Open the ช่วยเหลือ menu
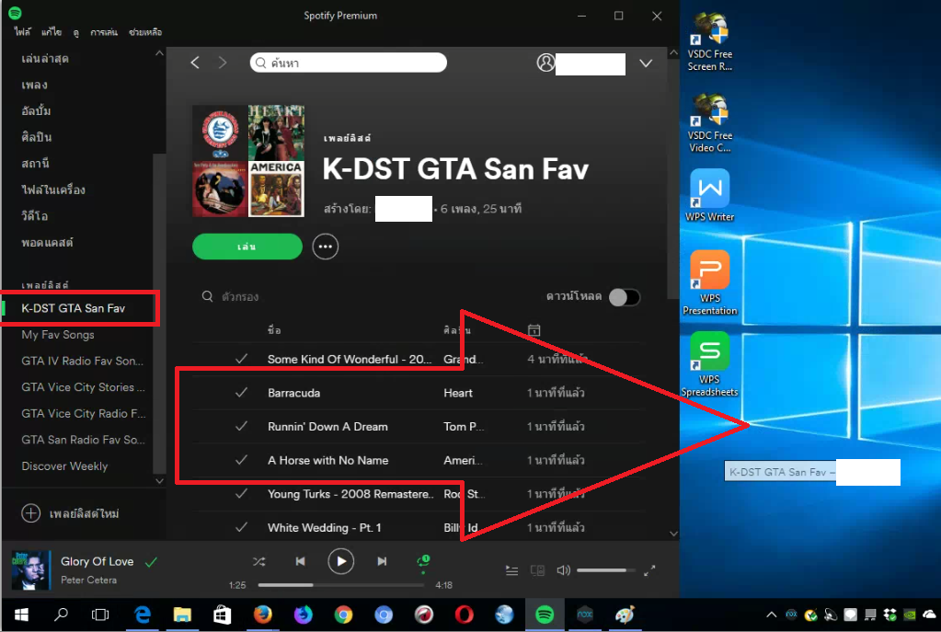Viewport: 941px width, 632px height. click(145, 32)
